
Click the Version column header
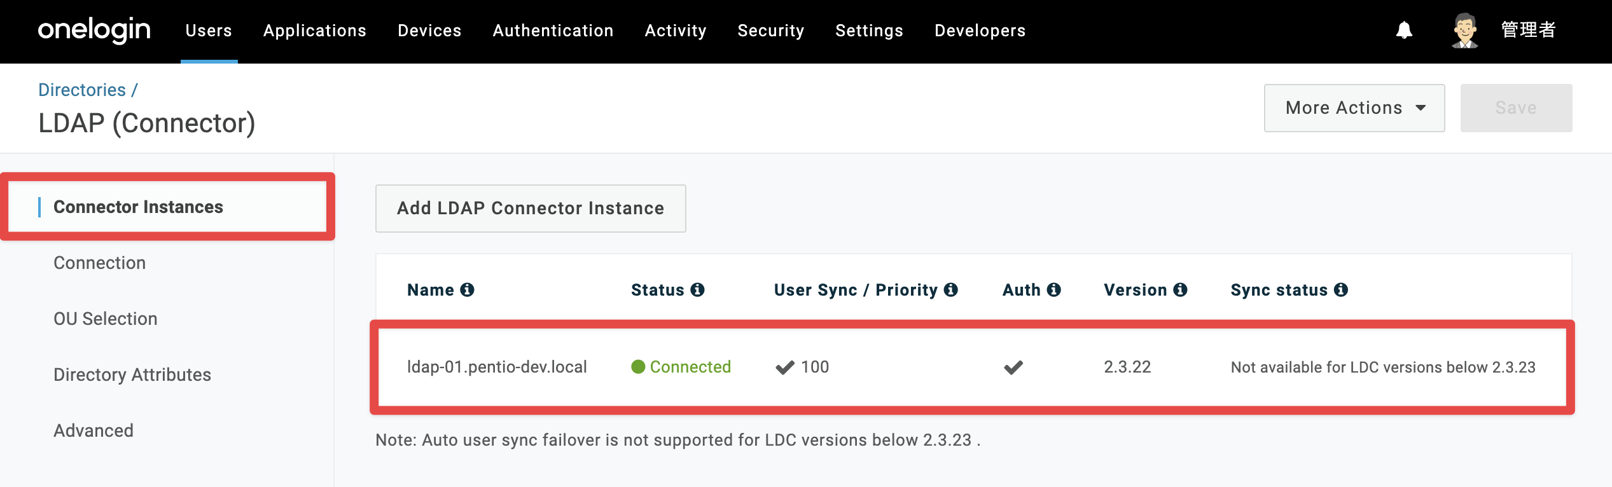pos(1136,290)
